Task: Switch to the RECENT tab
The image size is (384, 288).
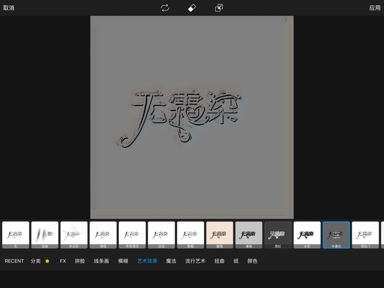Action: 14,261
